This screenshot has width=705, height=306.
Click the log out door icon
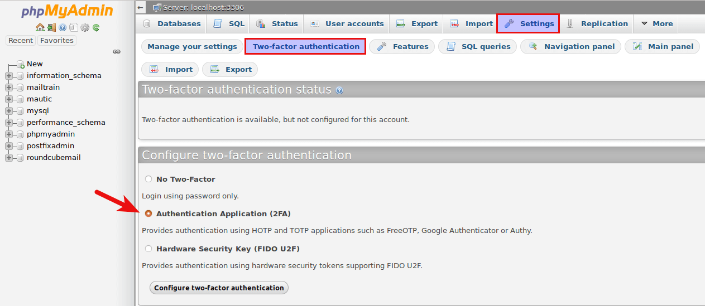point(51,27)
